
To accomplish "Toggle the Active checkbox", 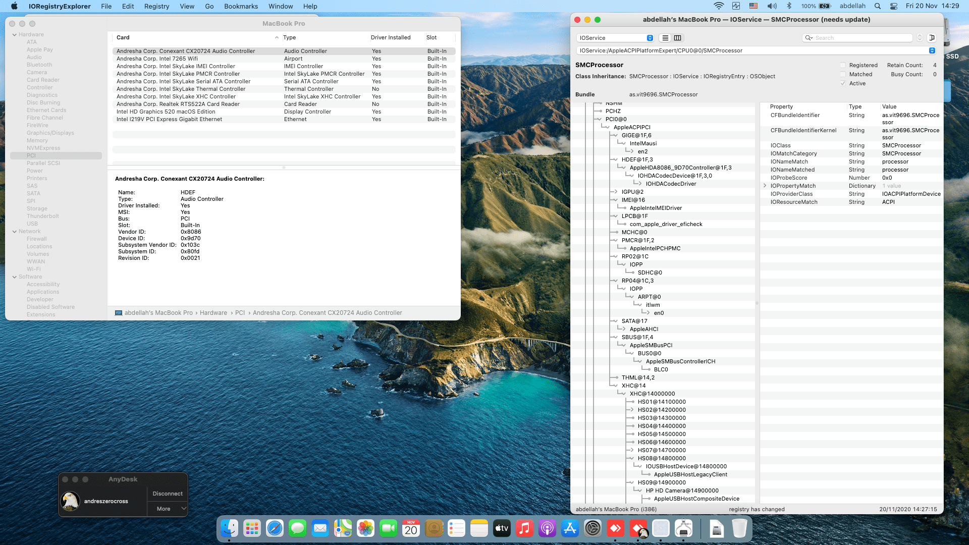I will pyautogui.click(x=843, y=83).
